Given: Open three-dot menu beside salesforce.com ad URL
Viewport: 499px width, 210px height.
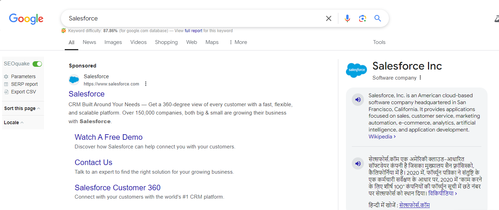Looking at the screenshot, I should (146, 84).
